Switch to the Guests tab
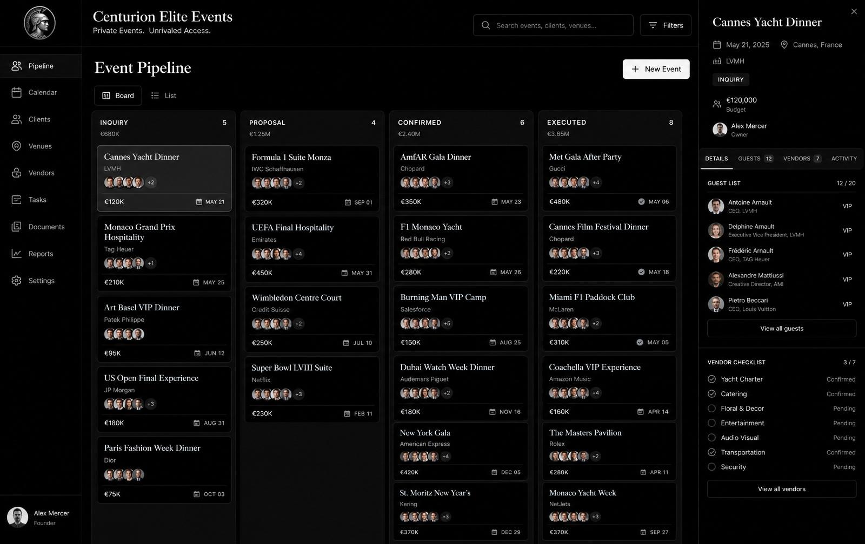 click(x=755, y=159)
